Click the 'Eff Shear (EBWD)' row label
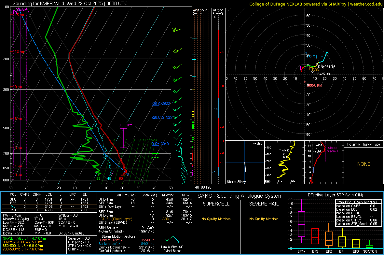Image resolution: width=384 pixels, height=255 pixels. [x=113, y=222]
